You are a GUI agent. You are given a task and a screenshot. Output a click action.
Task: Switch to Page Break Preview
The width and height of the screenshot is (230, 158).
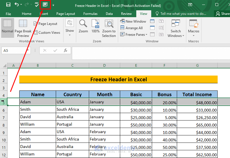click(x=23, y=28)
